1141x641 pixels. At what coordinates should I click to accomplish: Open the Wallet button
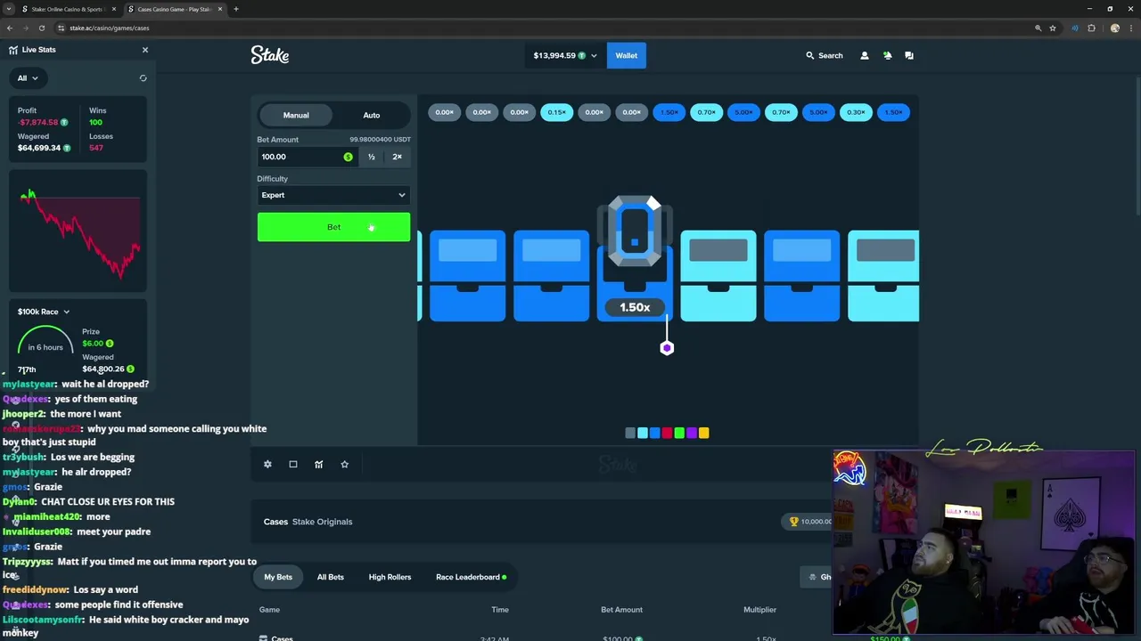(x=626, y=55)
